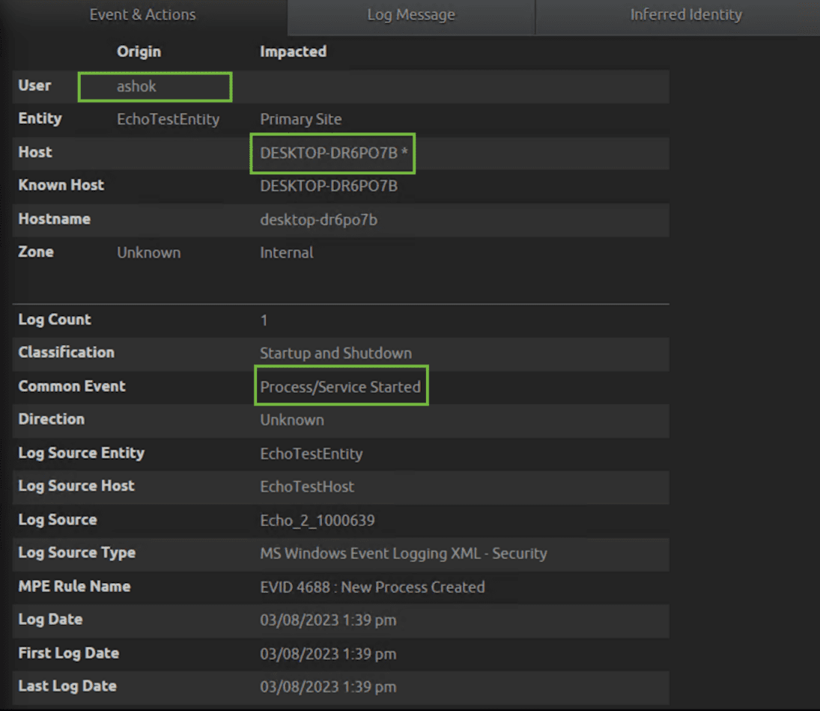Select the Event & Actions tab

[142, 14]
